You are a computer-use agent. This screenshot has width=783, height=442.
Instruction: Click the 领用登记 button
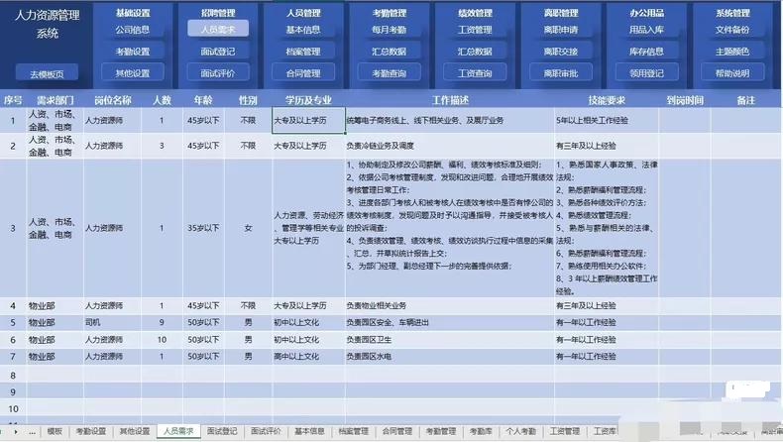[x=646, y=73]
